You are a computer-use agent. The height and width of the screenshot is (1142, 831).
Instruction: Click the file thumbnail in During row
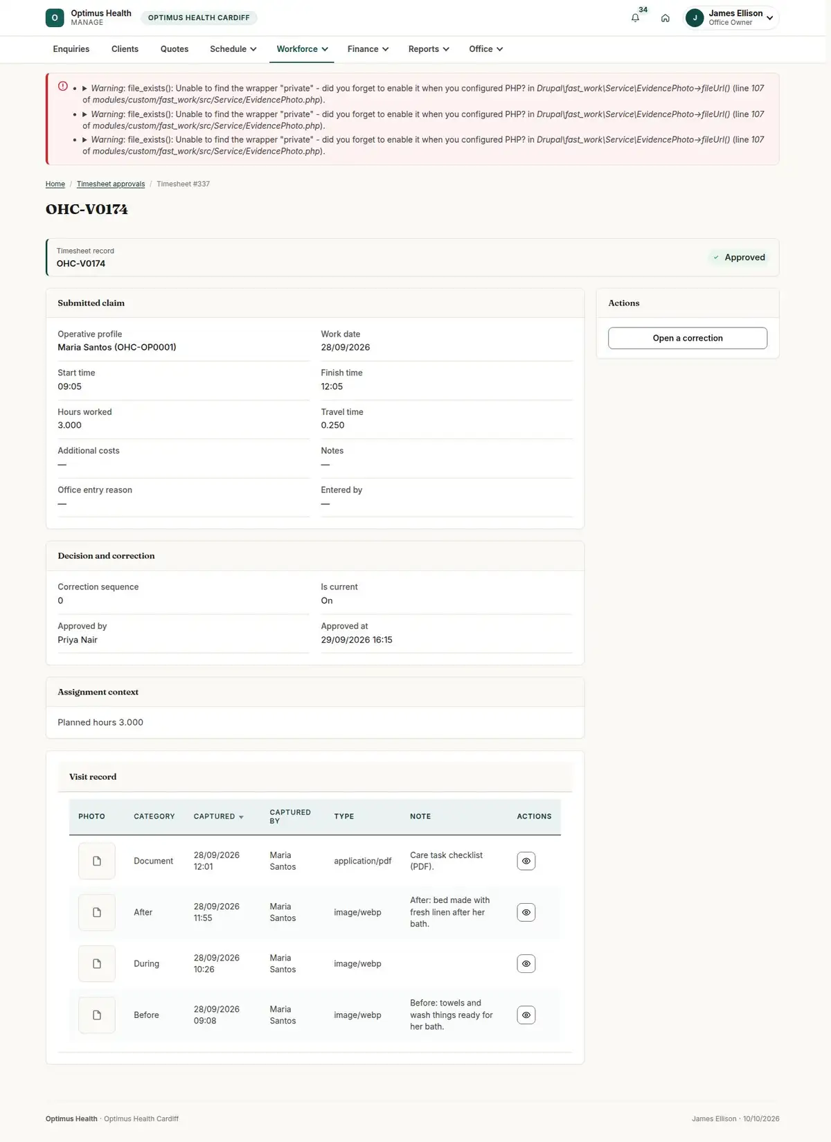tap(97, 963)
